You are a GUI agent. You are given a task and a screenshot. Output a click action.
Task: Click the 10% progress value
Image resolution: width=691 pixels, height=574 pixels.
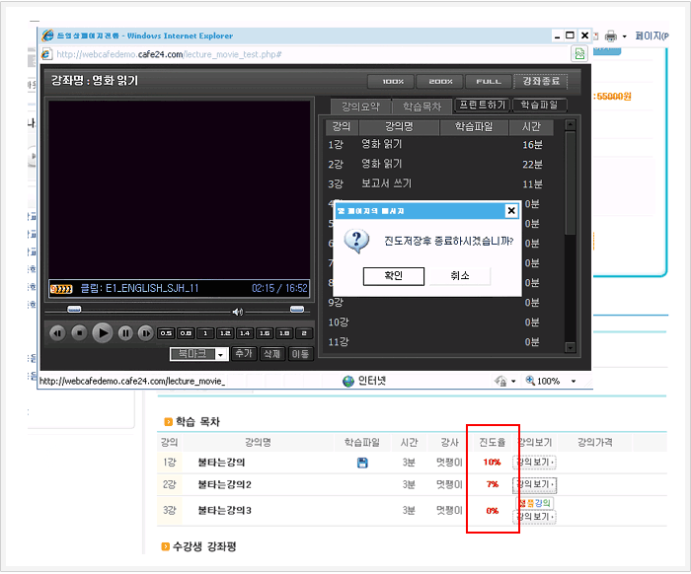tap(492, 463)
